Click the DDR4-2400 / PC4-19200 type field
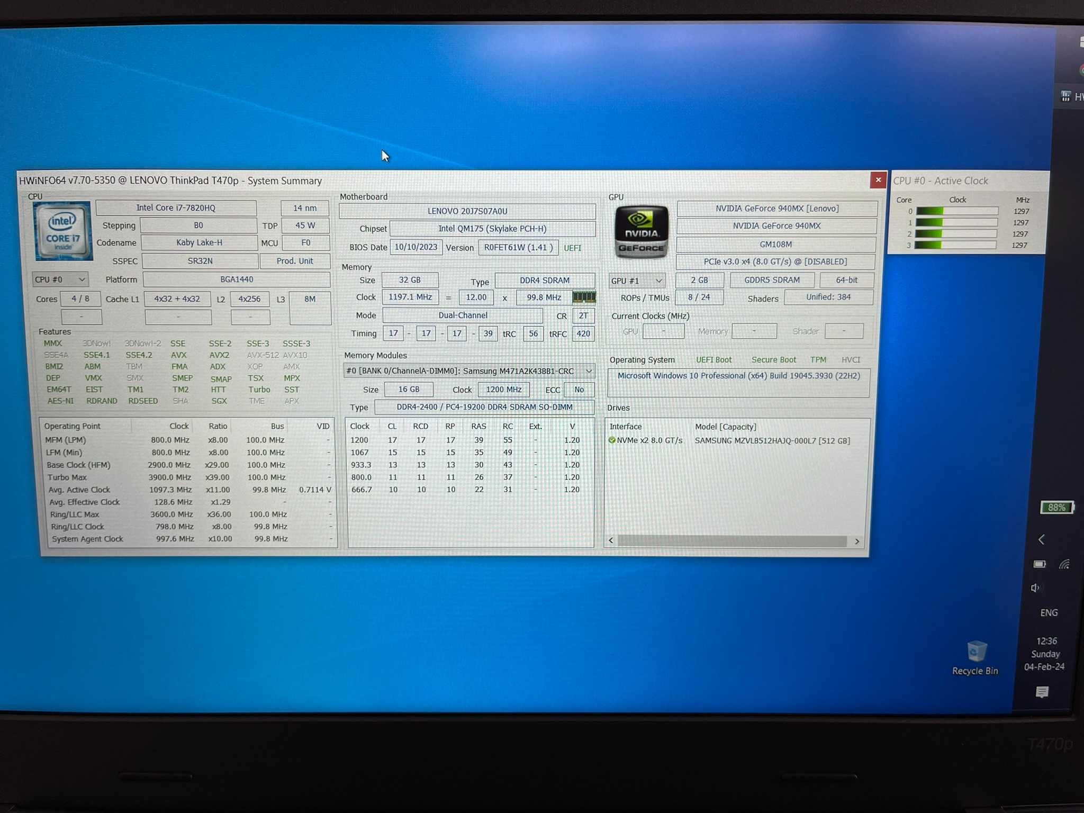Image resolution: width=1084 pixels, height=813 pixels. click(x=484, y=407)
